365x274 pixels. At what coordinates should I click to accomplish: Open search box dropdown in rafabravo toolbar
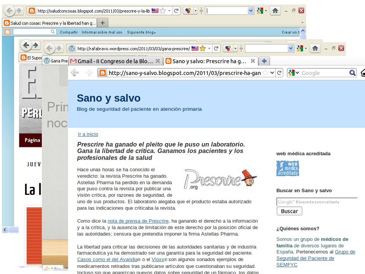point(290,48)
